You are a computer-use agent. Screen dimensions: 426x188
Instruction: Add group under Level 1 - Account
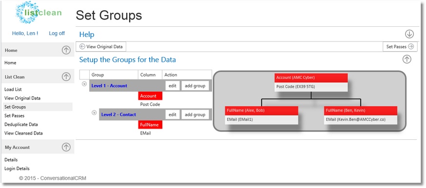click(195, 86)
